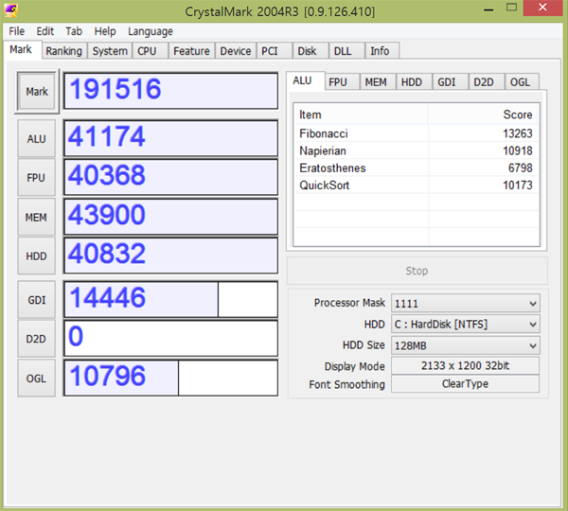Select the Napierian row

[416, 150]
